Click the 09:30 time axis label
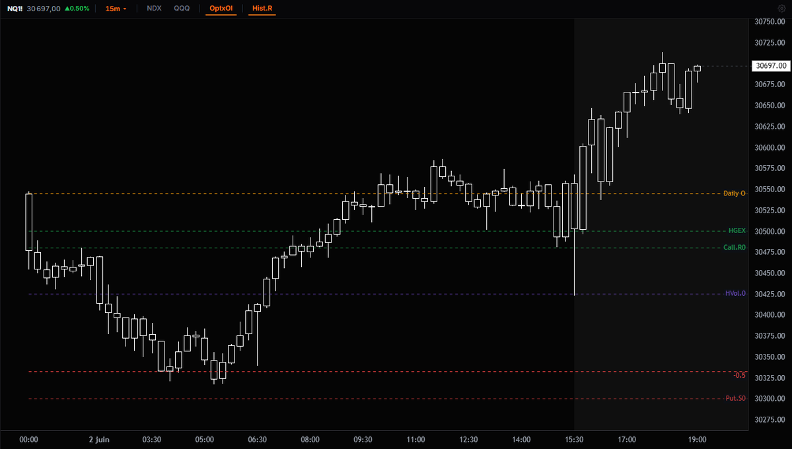The width and height of the screenshot is (792, 449). pyautogui.click(x=363, y=440)
